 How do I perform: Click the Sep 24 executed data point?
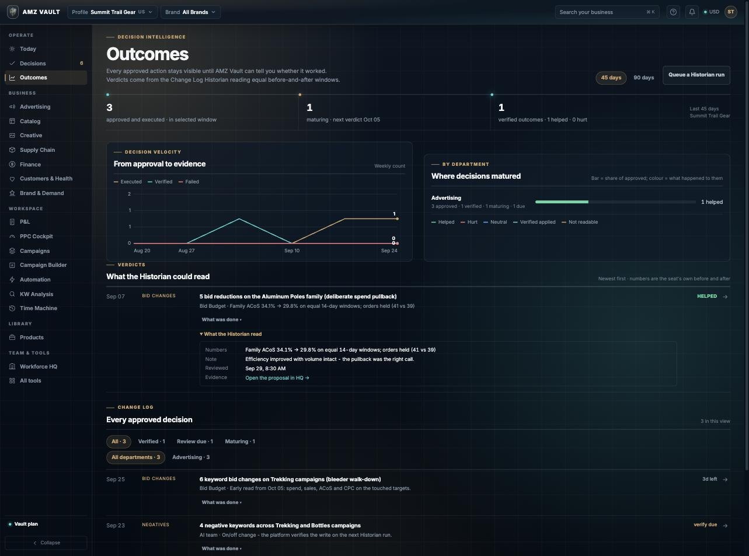coord(398,218)
